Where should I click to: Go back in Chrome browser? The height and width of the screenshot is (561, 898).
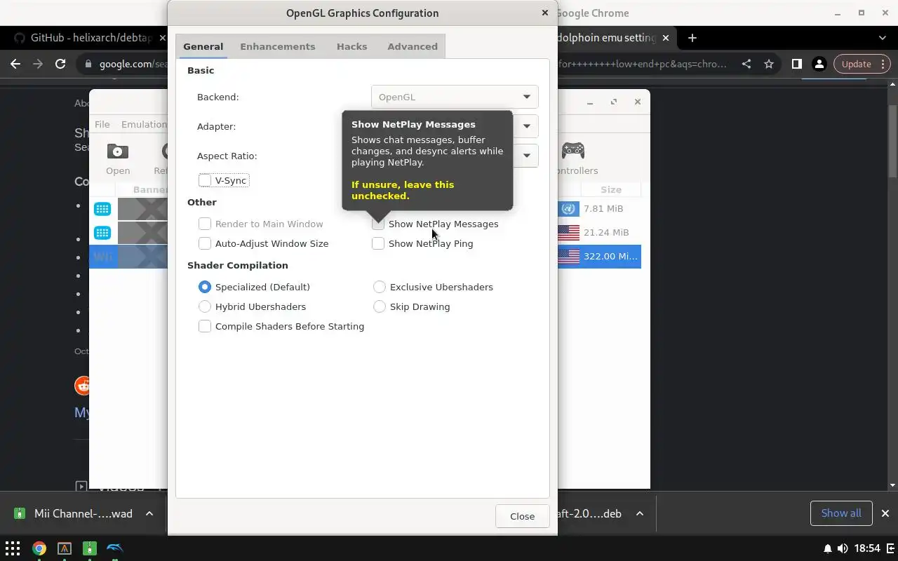coord(15,64)
